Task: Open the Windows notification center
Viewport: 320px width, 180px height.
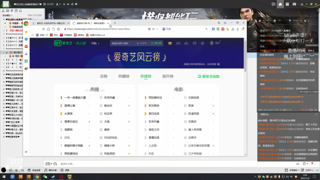Action: (314, 176)
